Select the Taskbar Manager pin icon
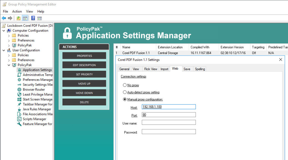 coord(19,105)
